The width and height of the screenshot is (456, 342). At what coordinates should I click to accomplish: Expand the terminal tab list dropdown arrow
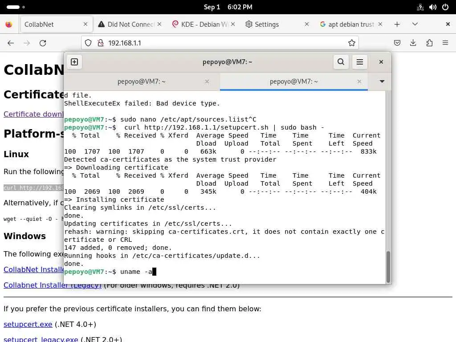382,81
